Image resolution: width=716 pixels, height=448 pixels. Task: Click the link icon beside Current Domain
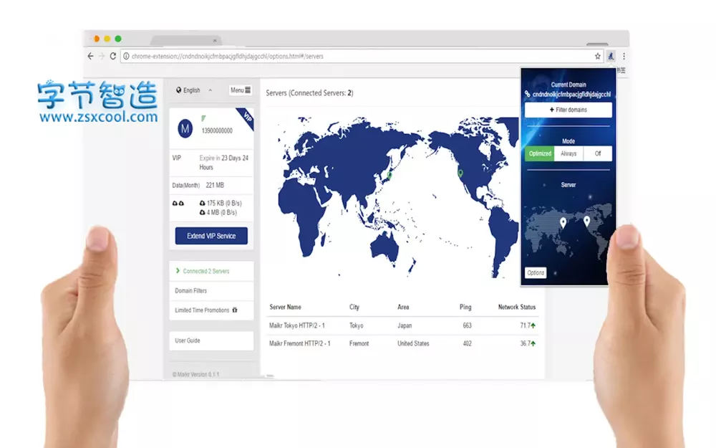[528, 94]
